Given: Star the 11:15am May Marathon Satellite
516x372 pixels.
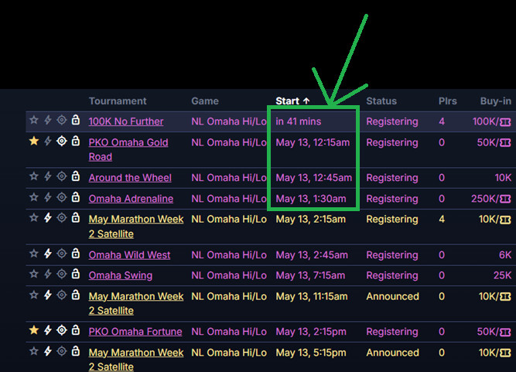Looking at the screenshot, I should click(34, 295).
